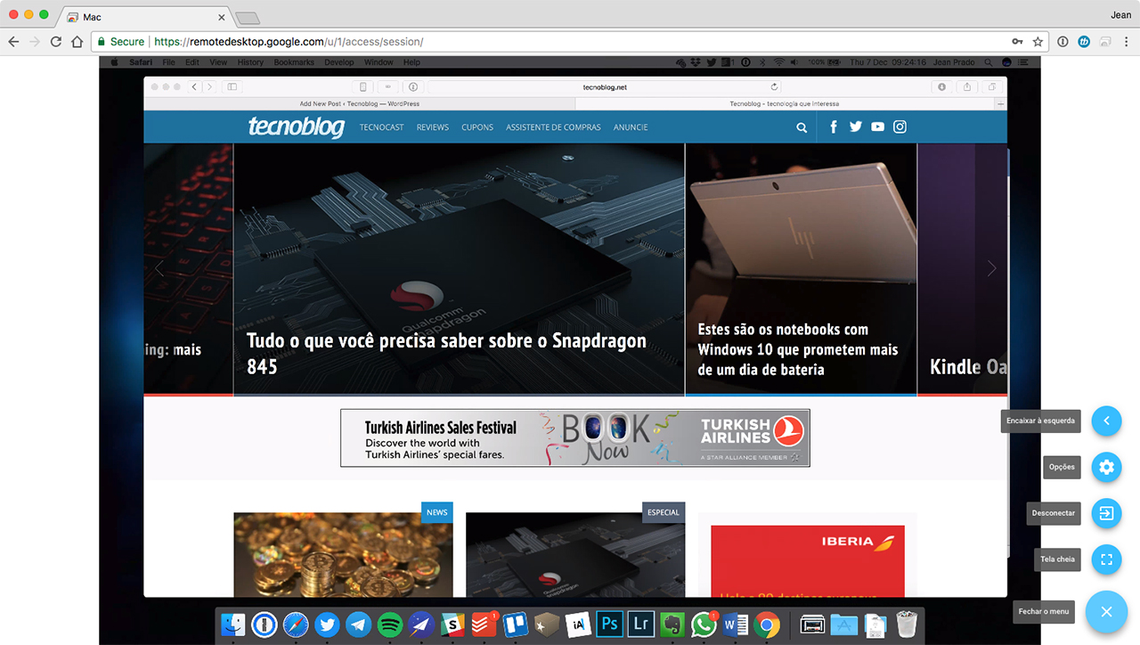This screenshot has height=645, width=1140.
Task: Open Safari's Edit menu
Action: click(x=193, y=62)
